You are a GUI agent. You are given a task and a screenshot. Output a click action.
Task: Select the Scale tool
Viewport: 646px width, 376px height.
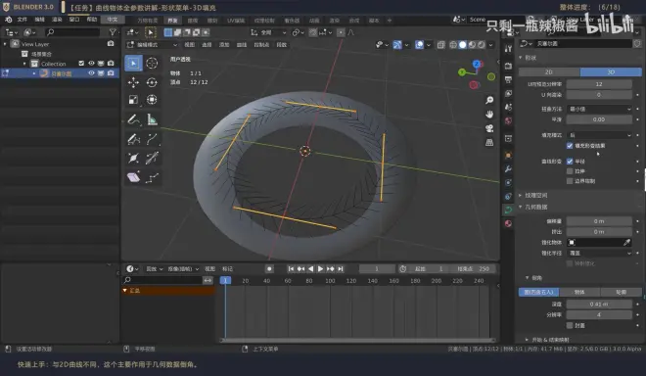[x=133, y=100]
